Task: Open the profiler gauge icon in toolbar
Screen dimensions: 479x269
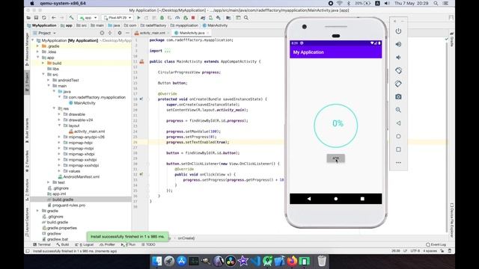Action: point(177,18)
